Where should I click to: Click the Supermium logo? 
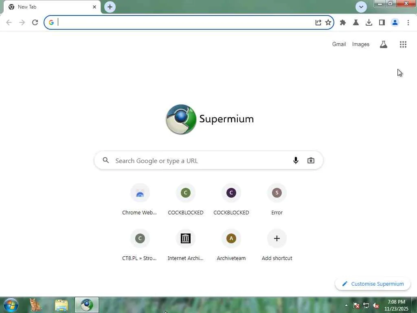coord(210,119)
